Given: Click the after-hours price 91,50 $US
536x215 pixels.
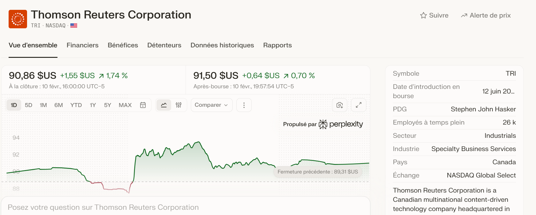Looking at the screenshot, I should tap(216, 75).
